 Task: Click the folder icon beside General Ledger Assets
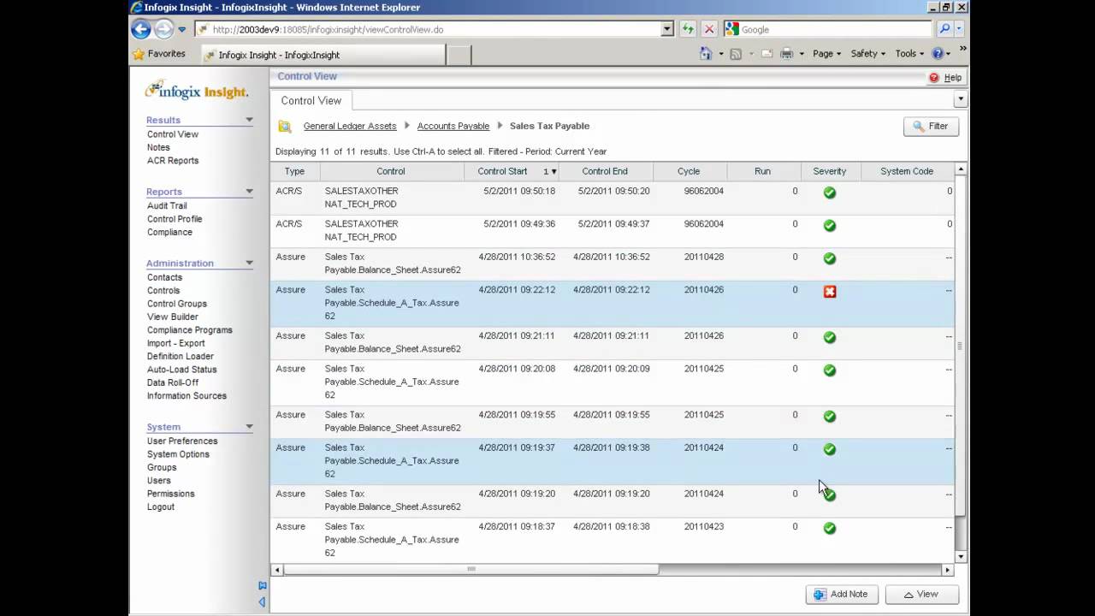pos(285,127)
